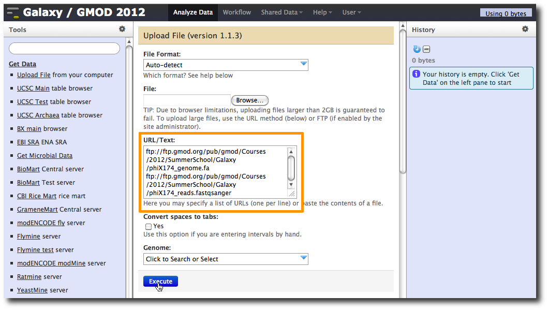Click the URL/Text box scroll down arrow
The height and width of the screenshot is (310, 548).
pos(291,185)
